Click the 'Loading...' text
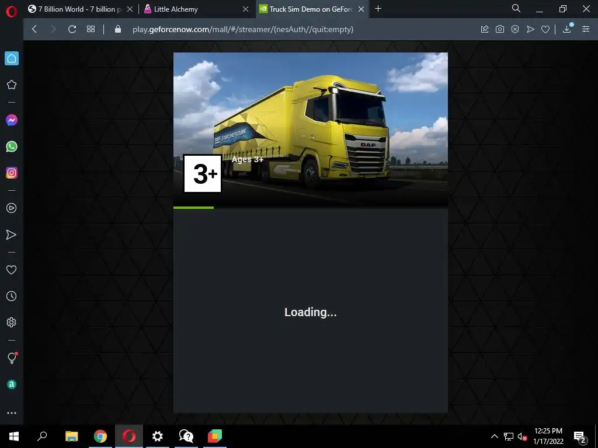 311,312
